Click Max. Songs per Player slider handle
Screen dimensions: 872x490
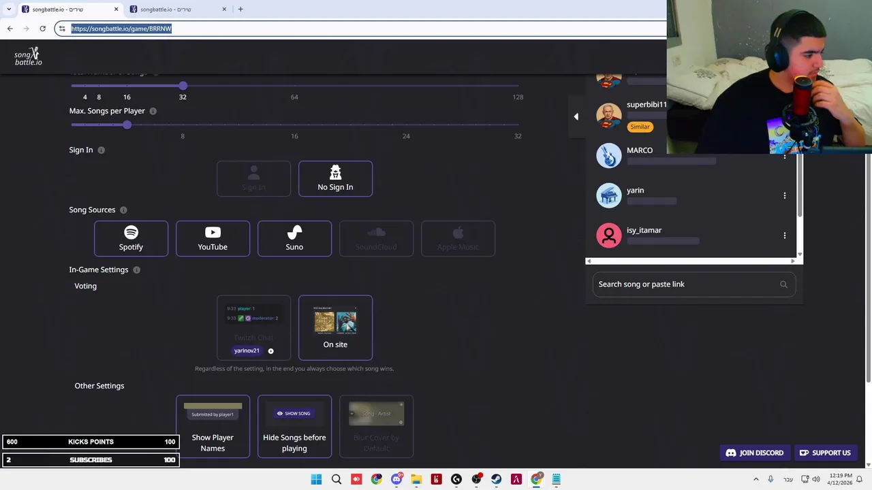click(x=127, y=125)
